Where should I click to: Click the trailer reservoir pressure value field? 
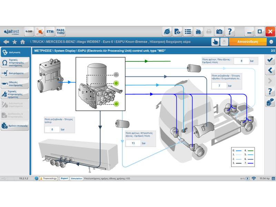click(x=52, y=129)
